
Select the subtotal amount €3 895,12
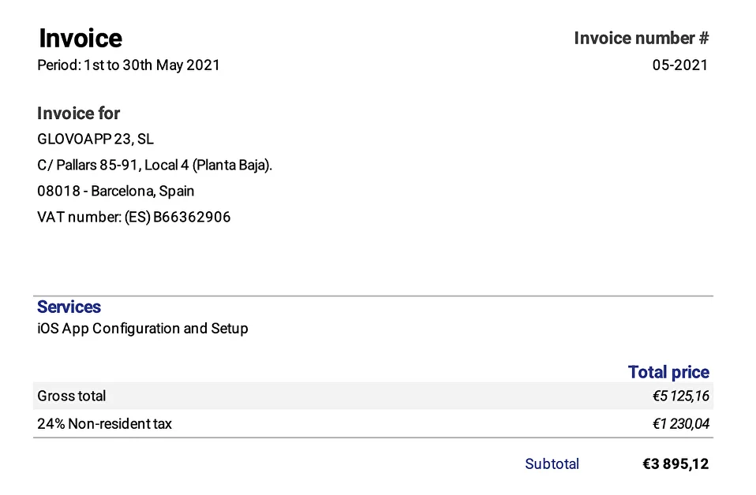pyautogui.click(x=676, y=463)
